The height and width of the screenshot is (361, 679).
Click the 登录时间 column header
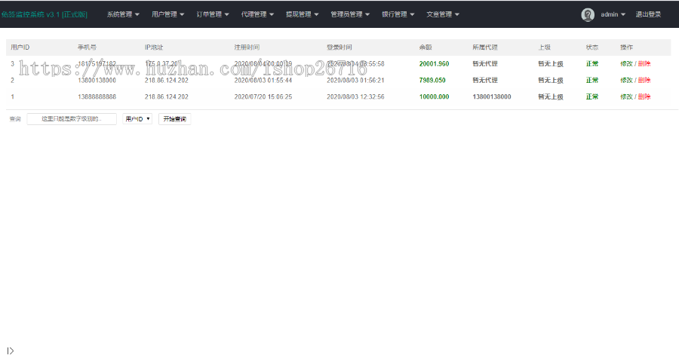(x=339, y=47)
